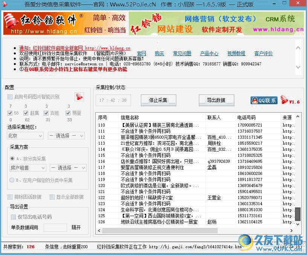The width and height of the screenshot is (307, 255).
Task: Click the notice panel scroll down arrow
Action: click(x=298, y=67)
